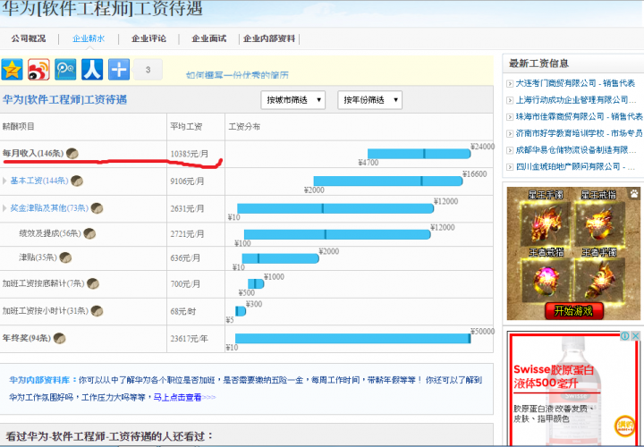Click the 工资分布 column header
This screenshot has width=644, height=447.
[x=244, y=126]
